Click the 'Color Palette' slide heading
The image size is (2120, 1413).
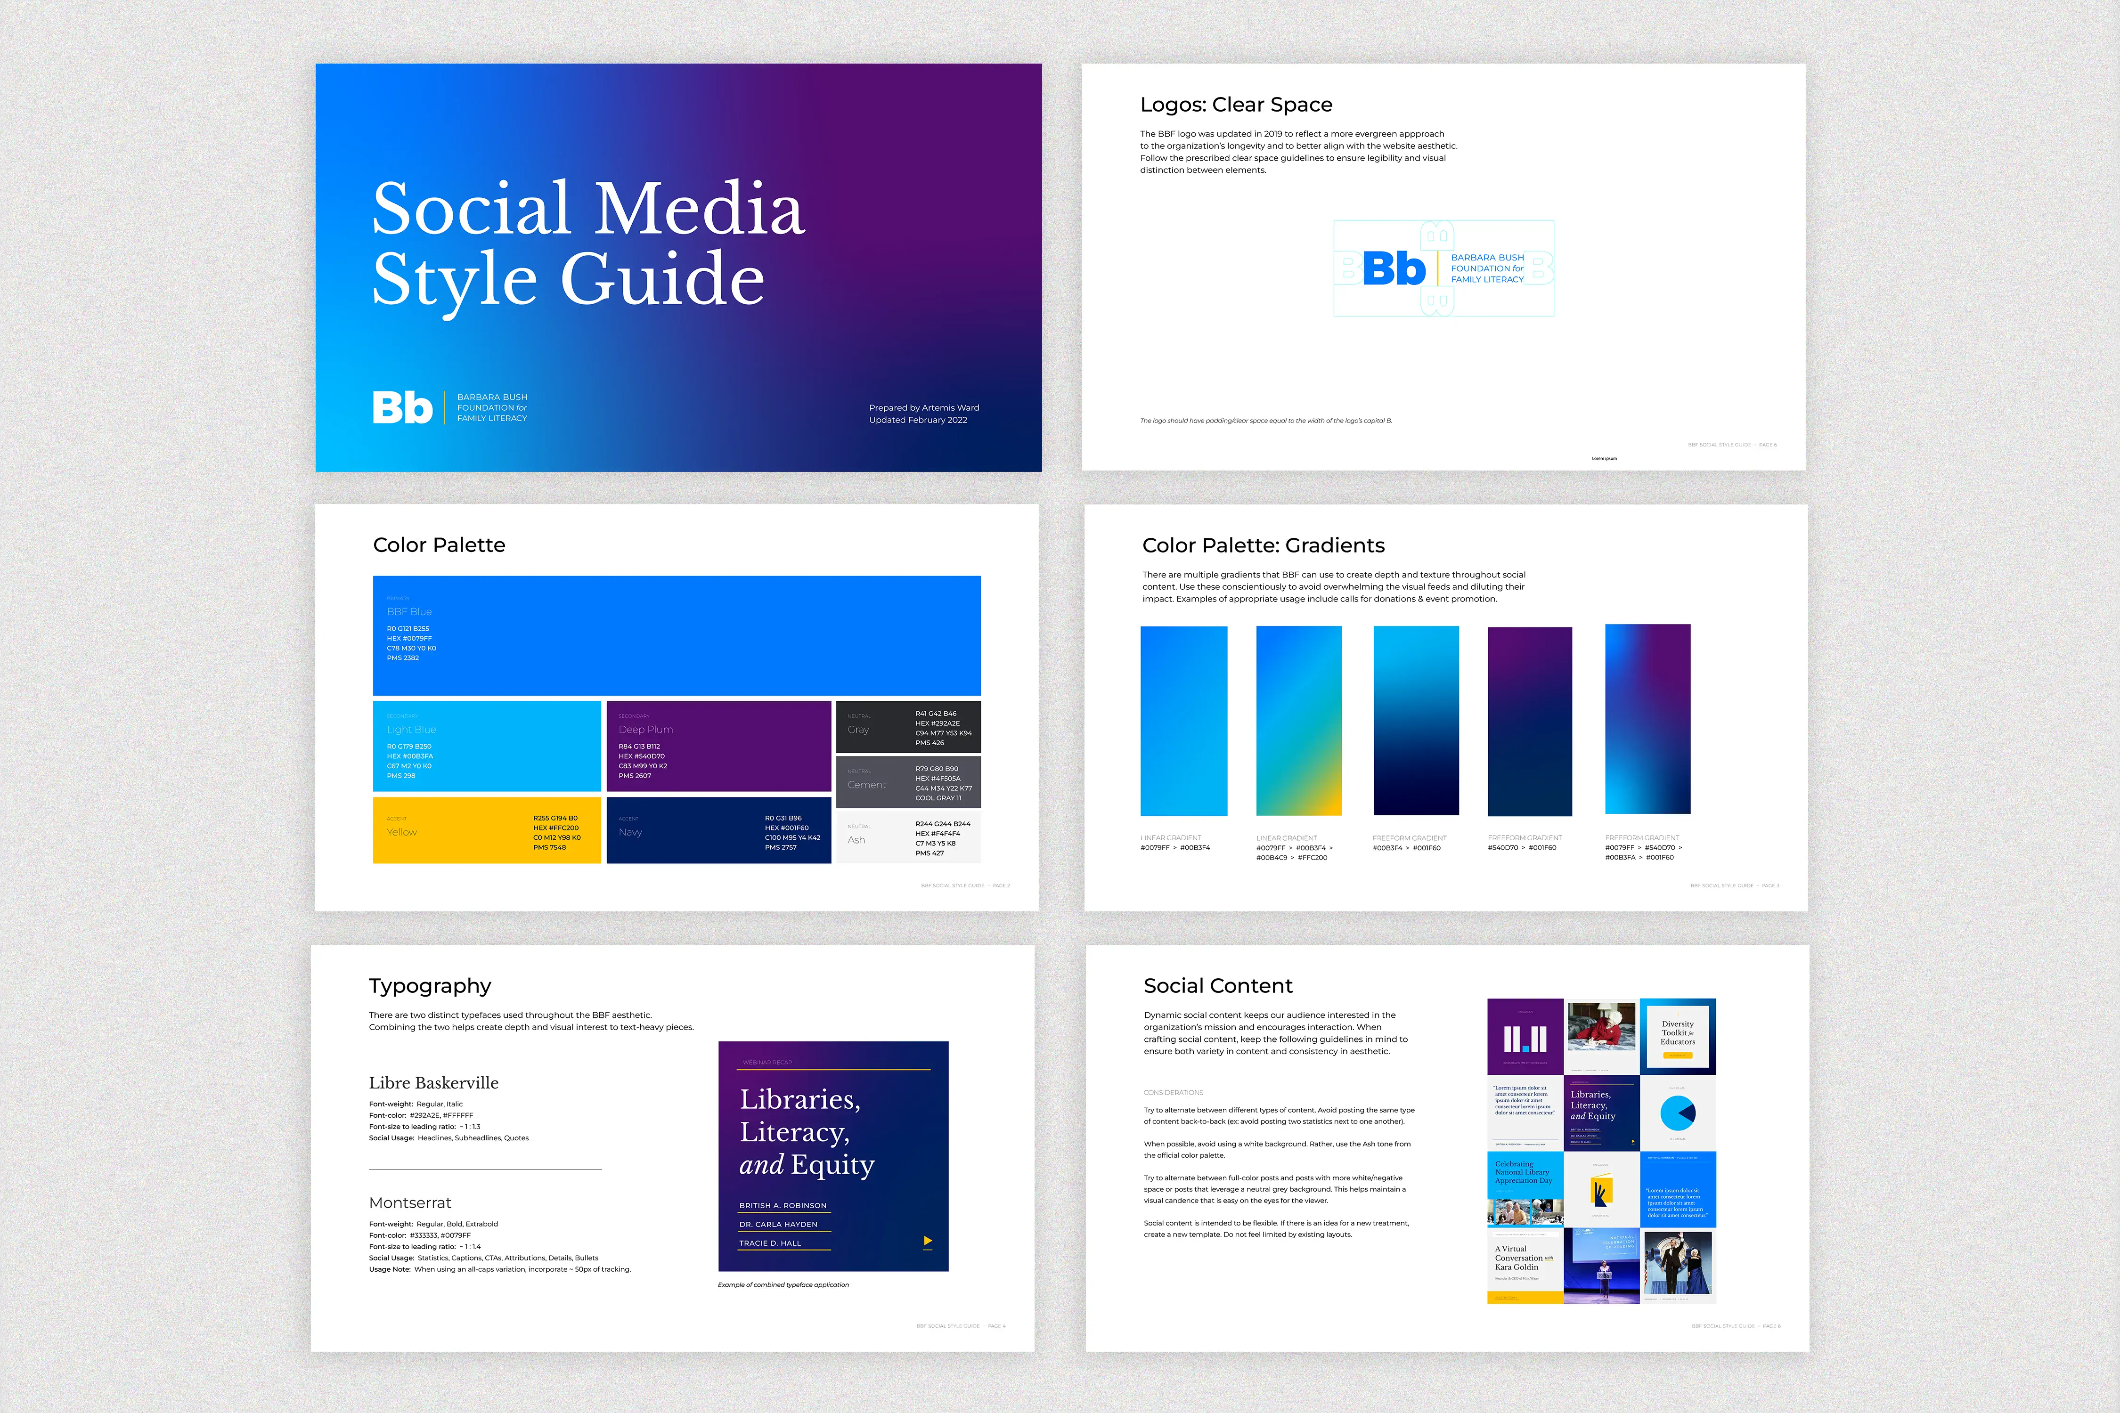click(x=439, y=545)
